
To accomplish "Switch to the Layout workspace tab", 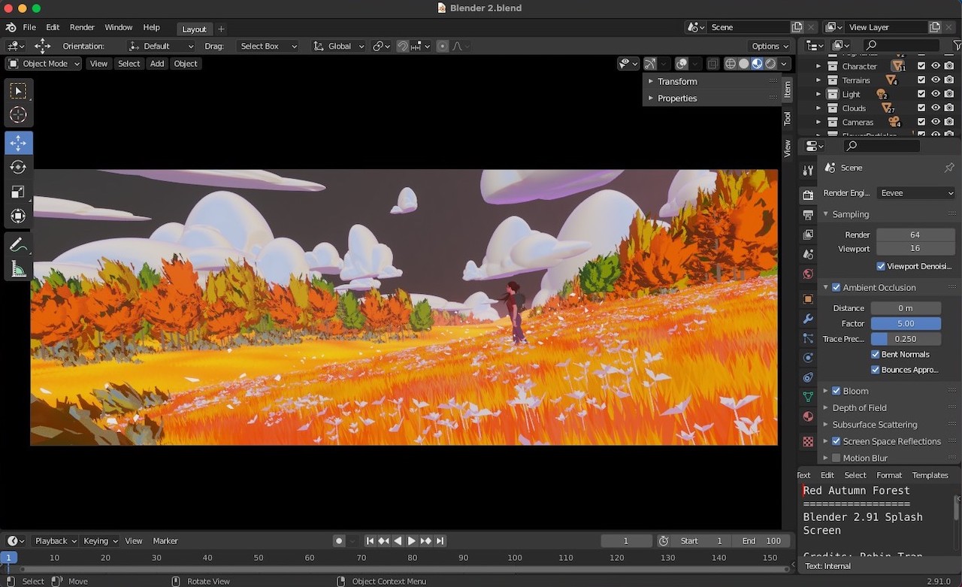I will pos(194,29).
